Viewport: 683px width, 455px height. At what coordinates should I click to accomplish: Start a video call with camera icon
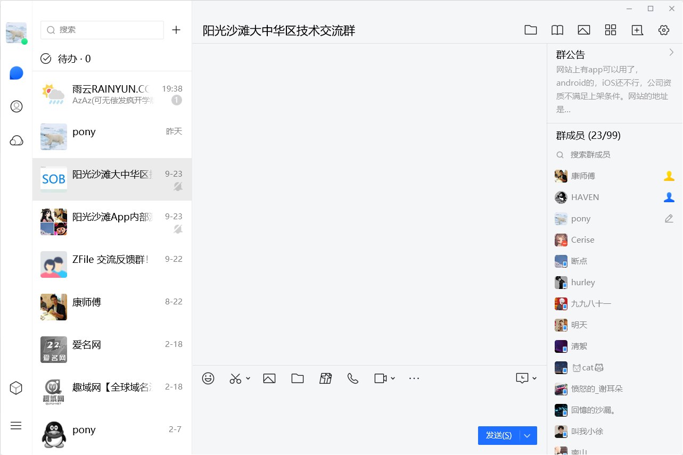[x=380, y=378]
